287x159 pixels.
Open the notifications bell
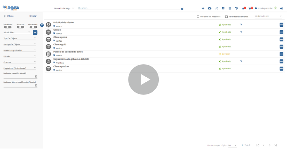[x=243, y=8]
